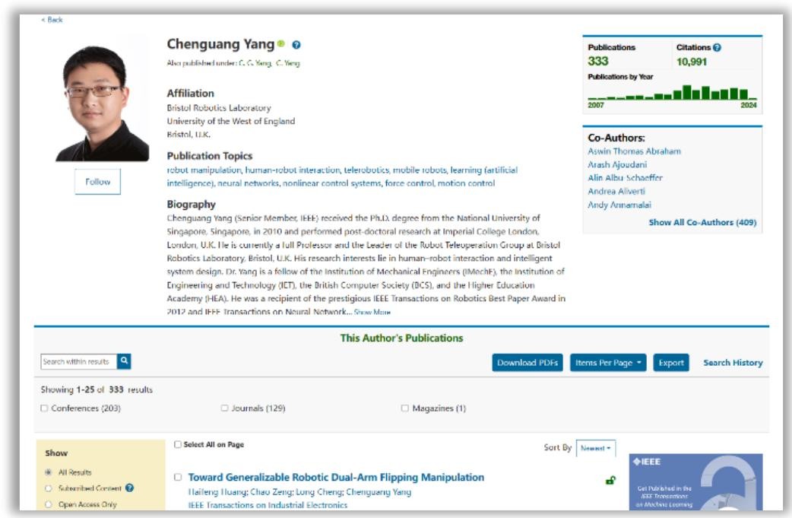Check the Conferences (203) checkbox

click(x=44, y=408)
